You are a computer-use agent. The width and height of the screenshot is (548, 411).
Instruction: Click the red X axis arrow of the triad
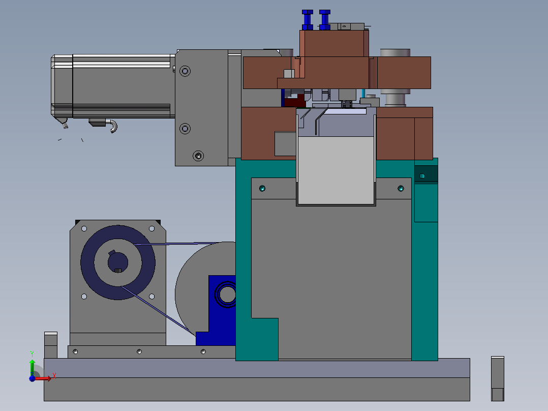(43, 378)
